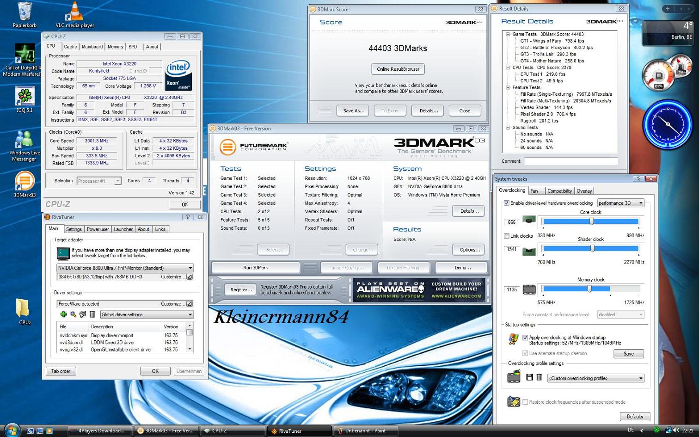
Task: Toggle Enable driver-level hardware overclocking checkbox
Action: 507,203
